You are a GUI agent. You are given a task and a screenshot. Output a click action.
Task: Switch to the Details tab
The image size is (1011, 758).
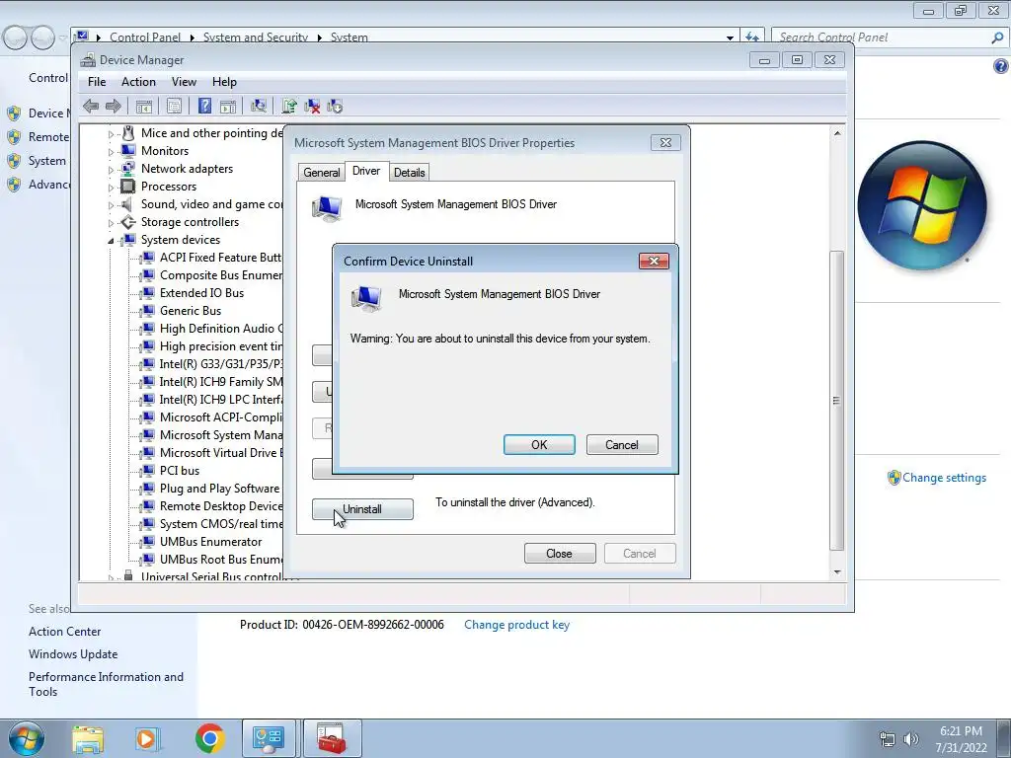click(x=410, y=172)
